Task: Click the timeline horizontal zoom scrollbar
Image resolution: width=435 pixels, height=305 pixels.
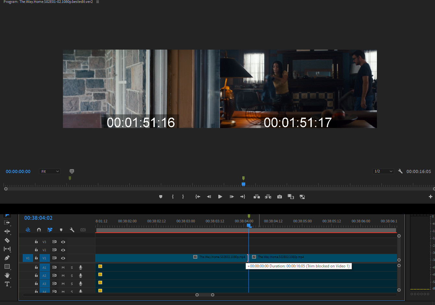Action: click(x=205, y=295)
